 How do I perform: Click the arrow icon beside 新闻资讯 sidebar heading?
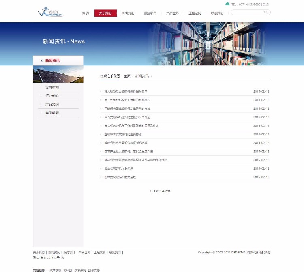42,60
